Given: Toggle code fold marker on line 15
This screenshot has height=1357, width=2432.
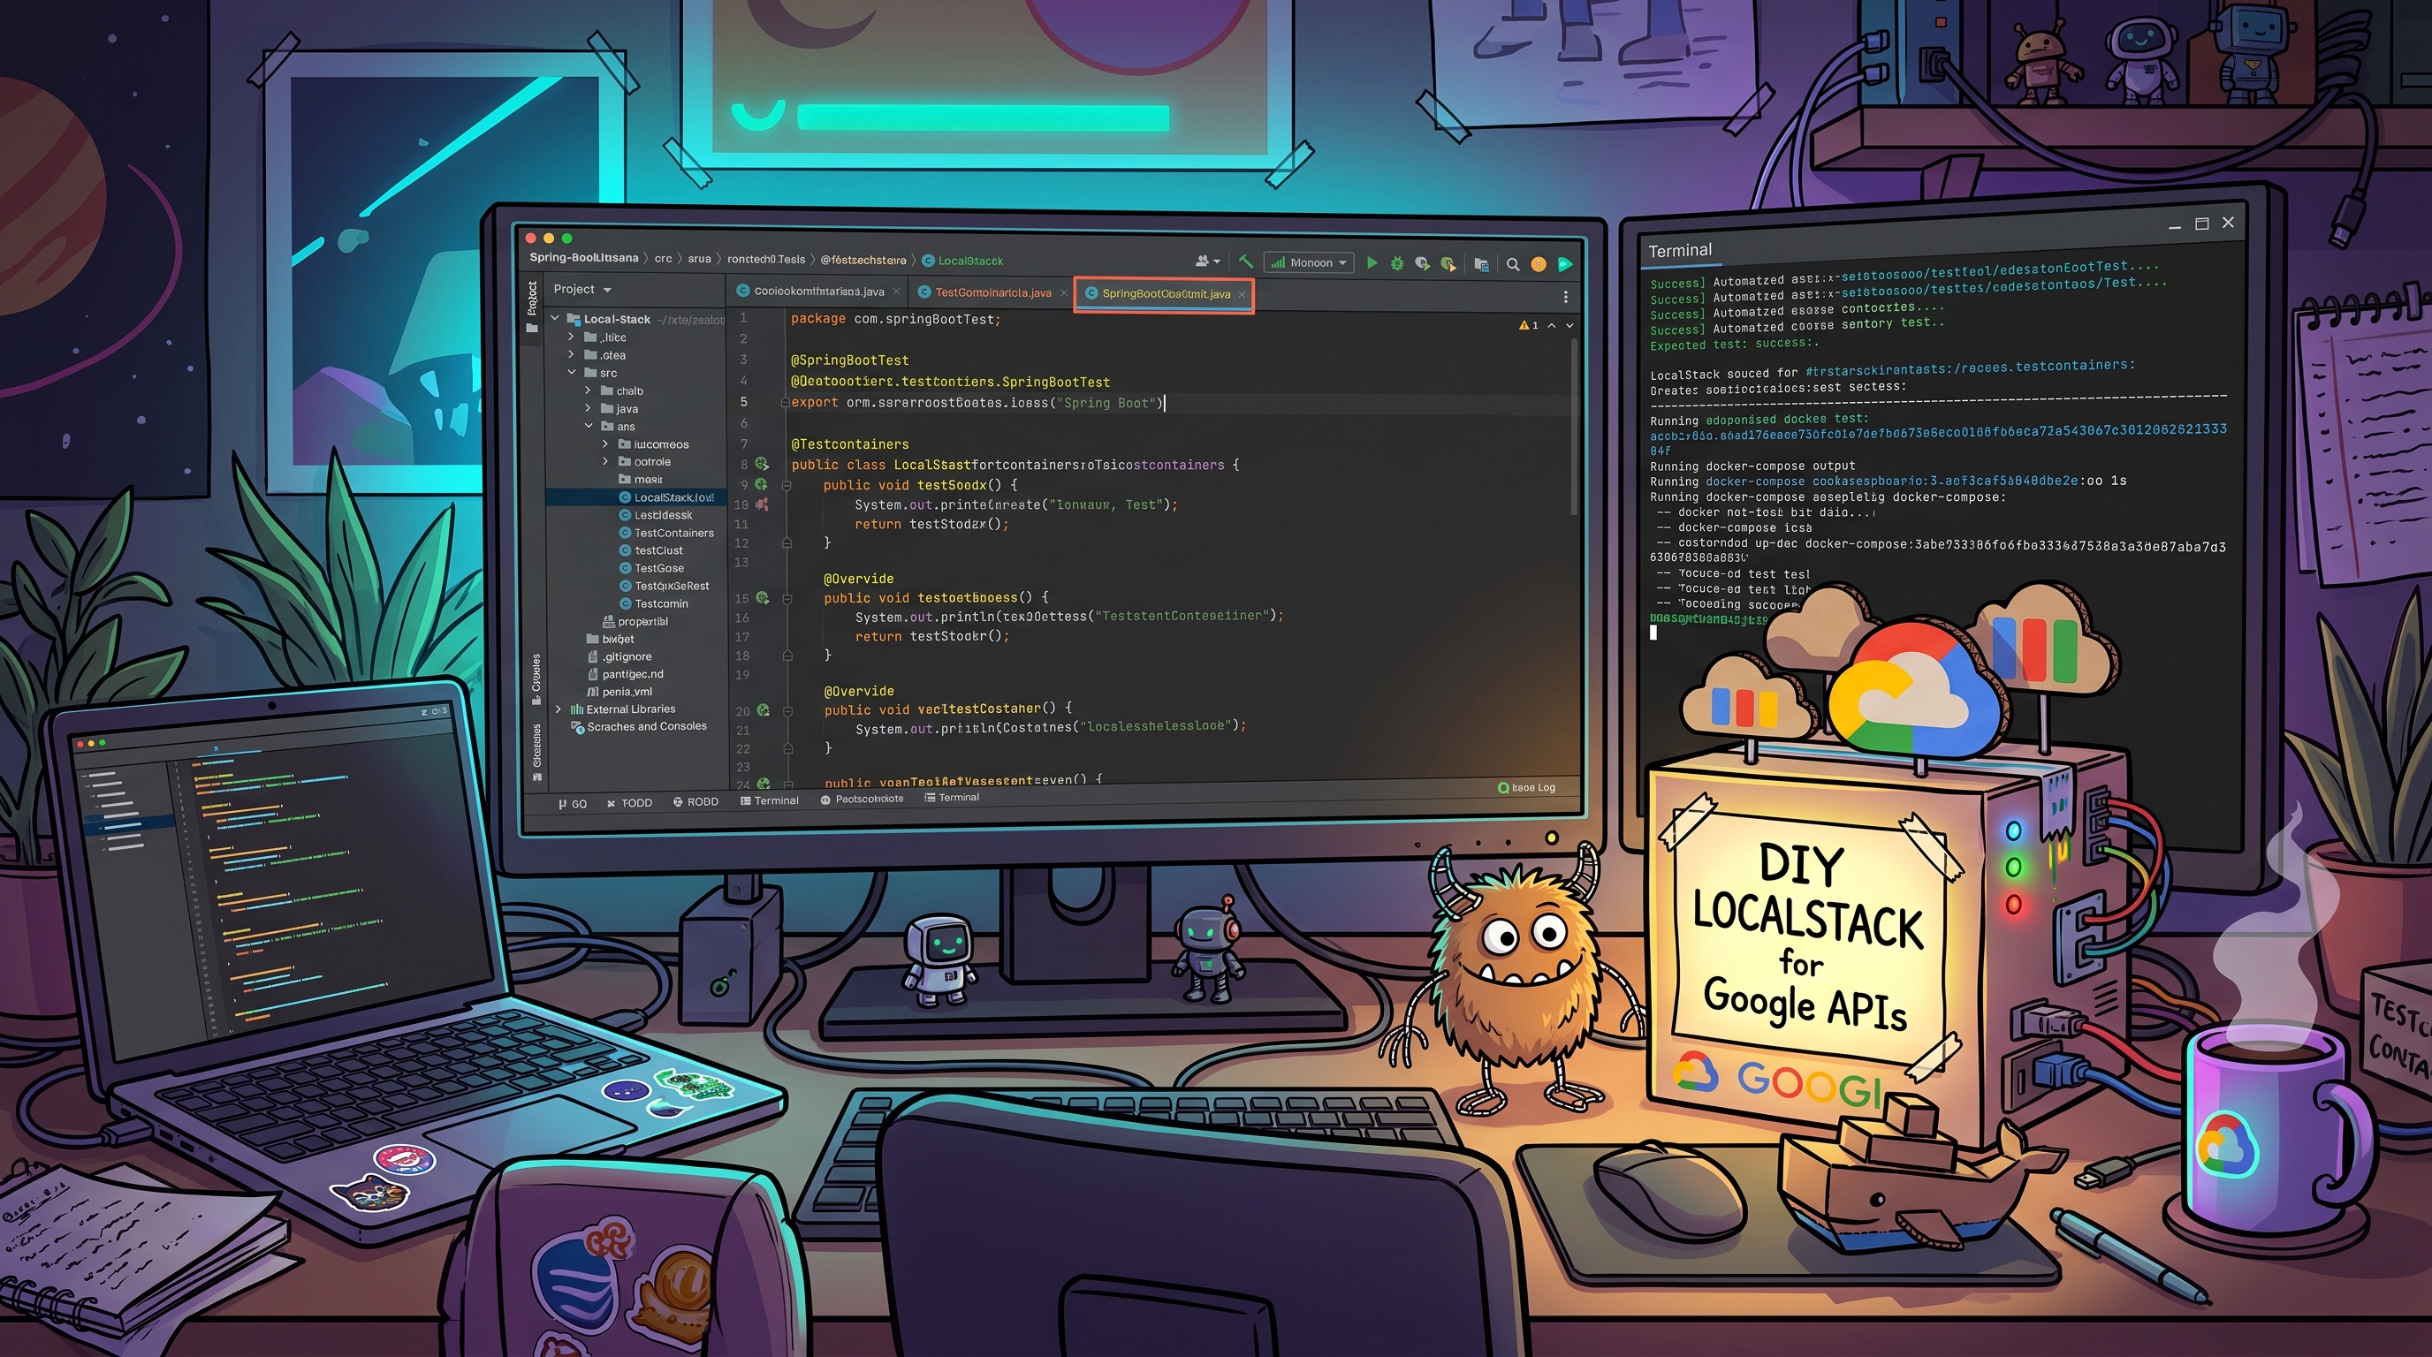Looking at the screenshot, I should (787, 598).
